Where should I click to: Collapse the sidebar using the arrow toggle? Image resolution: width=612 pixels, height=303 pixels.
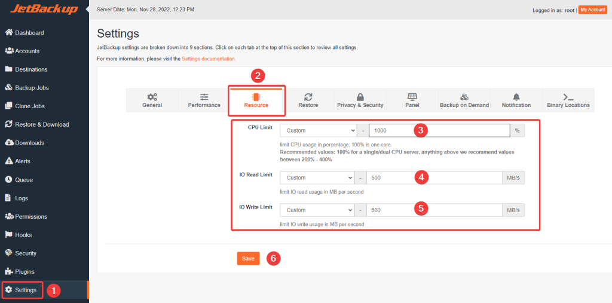pos(87,8)
